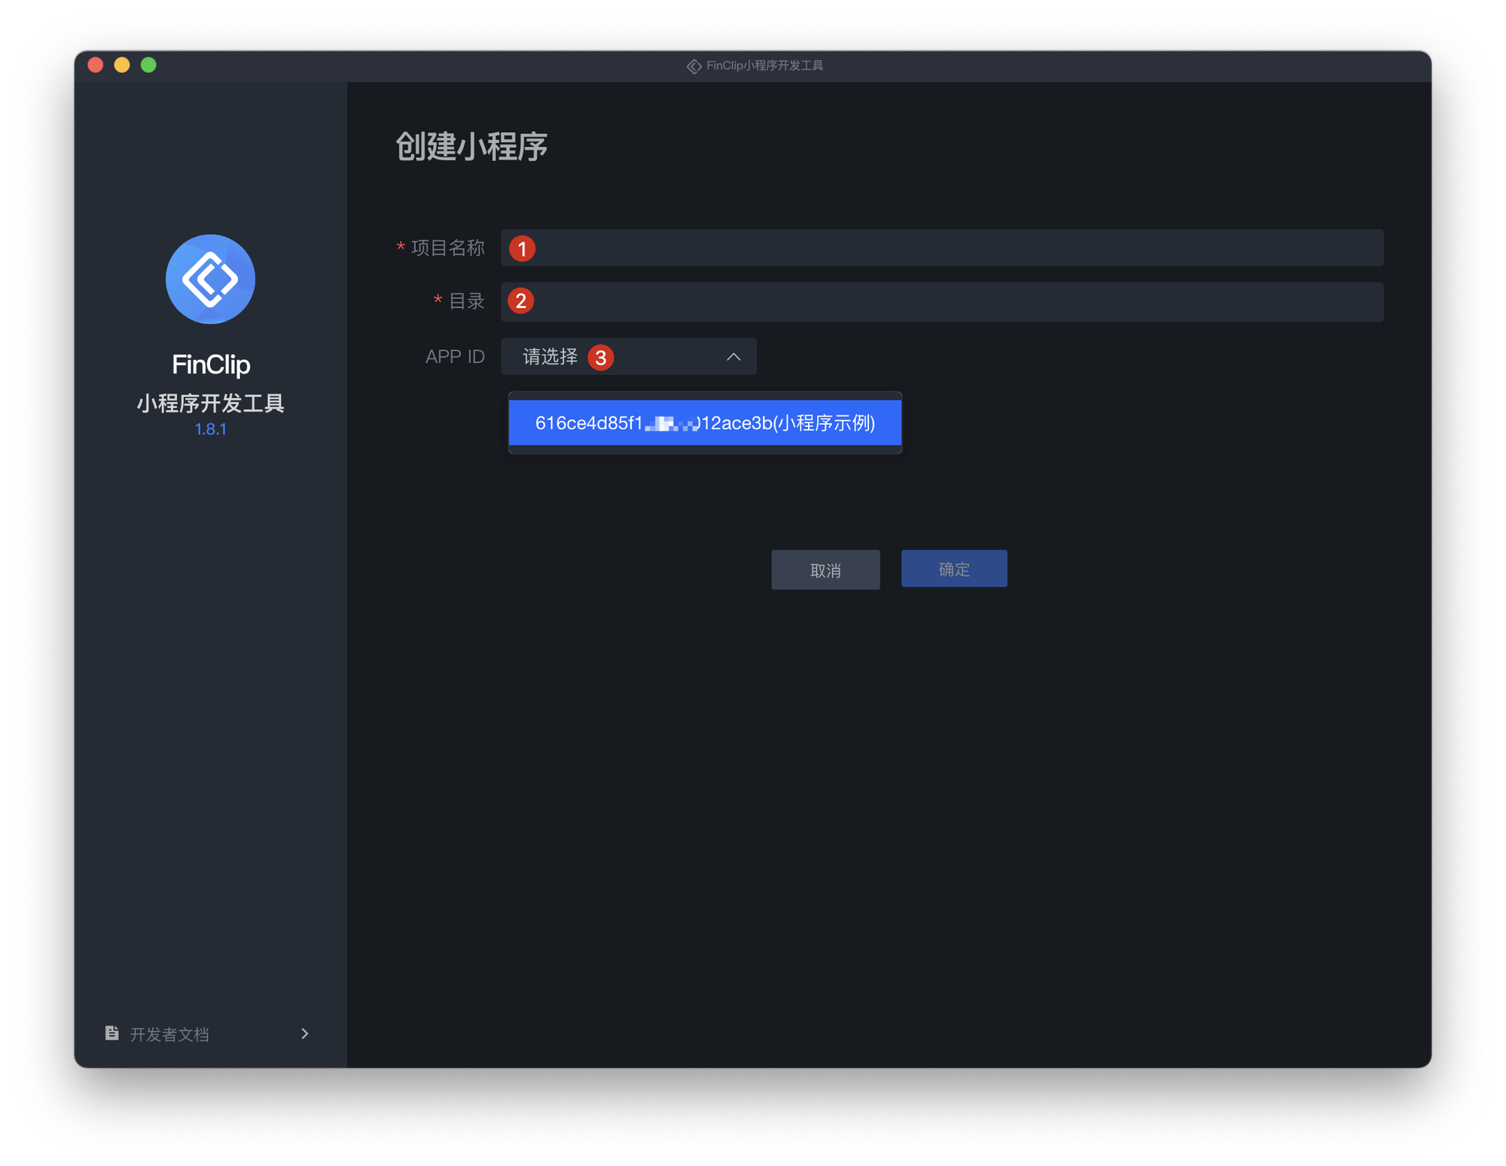The width and height of the screenshot is (1506, 1166).
Task: Click the red number 1 badge
Action: point(522,248)
